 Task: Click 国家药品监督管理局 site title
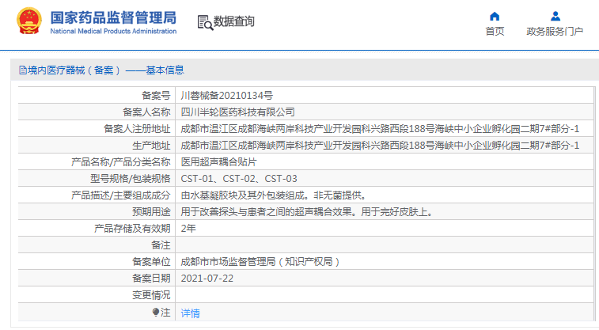113,17
